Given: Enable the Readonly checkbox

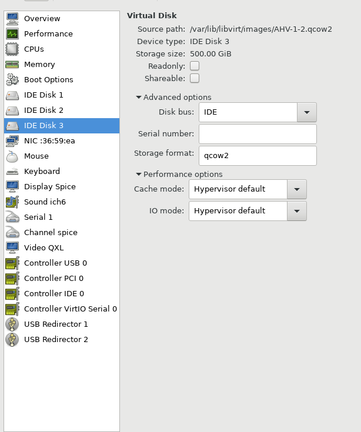Looking at the screenshot, I should click(x=195, y=66).
